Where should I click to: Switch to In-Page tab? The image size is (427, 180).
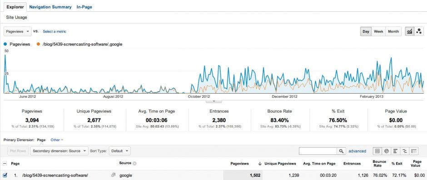coord(84,7)
